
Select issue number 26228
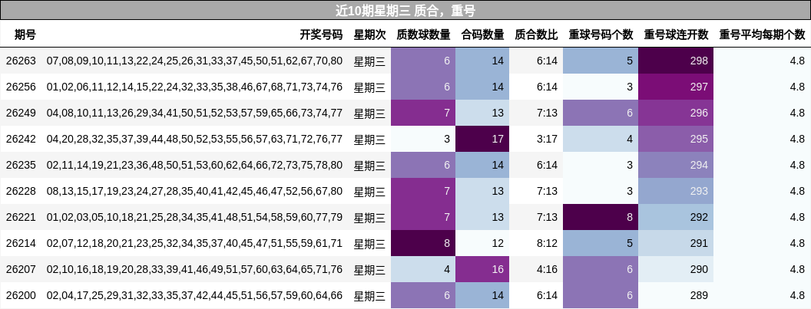22,191
